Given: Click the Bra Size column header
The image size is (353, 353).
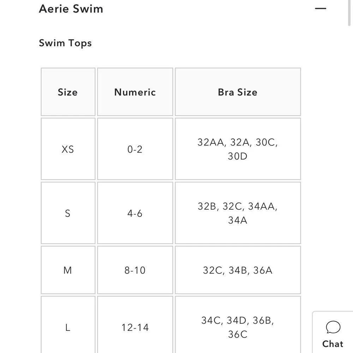Looking at the screenshot, I should pos(238,92).
